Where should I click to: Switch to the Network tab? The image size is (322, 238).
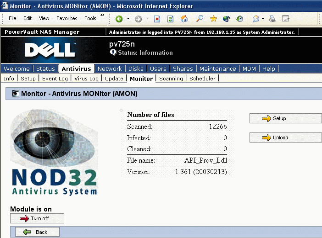pyautogui.click(x=110, y=69)
